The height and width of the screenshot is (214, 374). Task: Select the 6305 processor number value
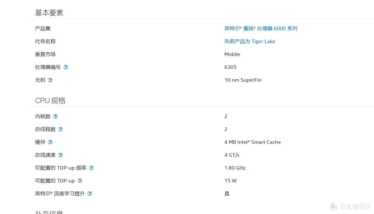[230, 67]
